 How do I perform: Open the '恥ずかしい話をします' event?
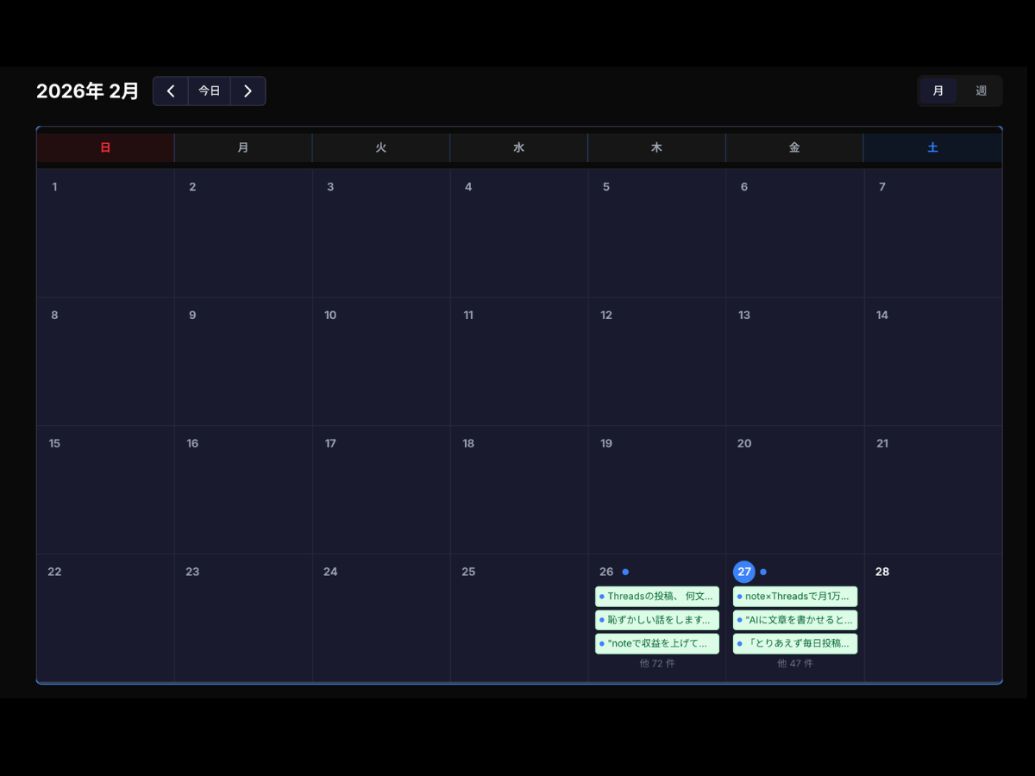coord(657,620)
